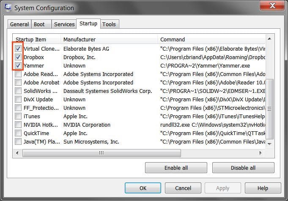Screen dimensions: 288x201
Task: Uncheck the Yammer startup checkbox
Action: [x=18, y=66]
